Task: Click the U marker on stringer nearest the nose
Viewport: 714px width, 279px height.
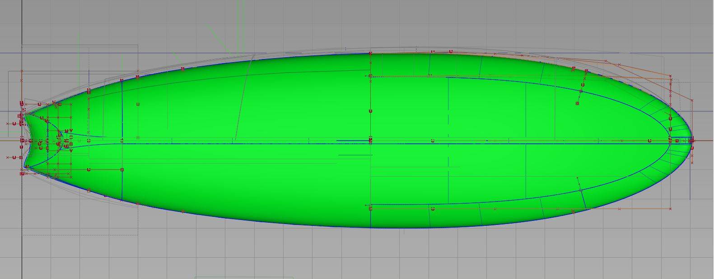Action: click(650, 141)
